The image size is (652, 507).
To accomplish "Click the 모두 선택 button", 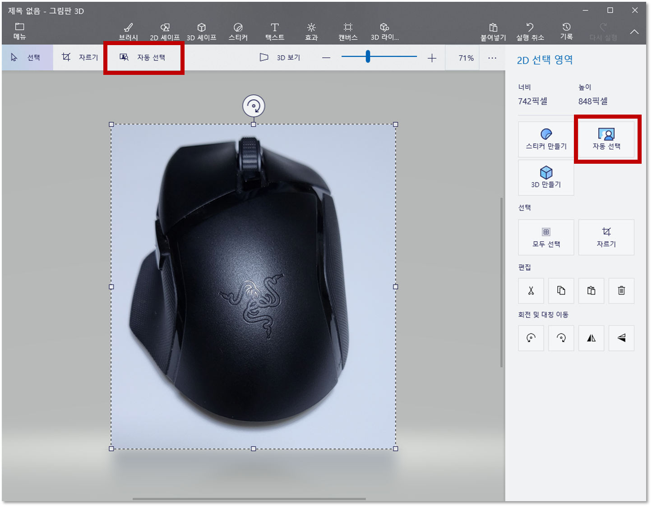I will [546, 237].
